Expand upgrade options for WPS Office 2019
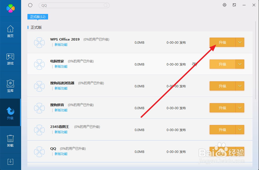This screenshot has width=259, height=170. point(240,42)
